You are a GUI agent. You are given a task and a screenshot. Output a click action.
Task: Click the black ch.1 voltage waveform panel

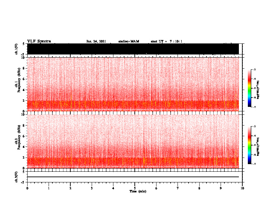(133, 49)
